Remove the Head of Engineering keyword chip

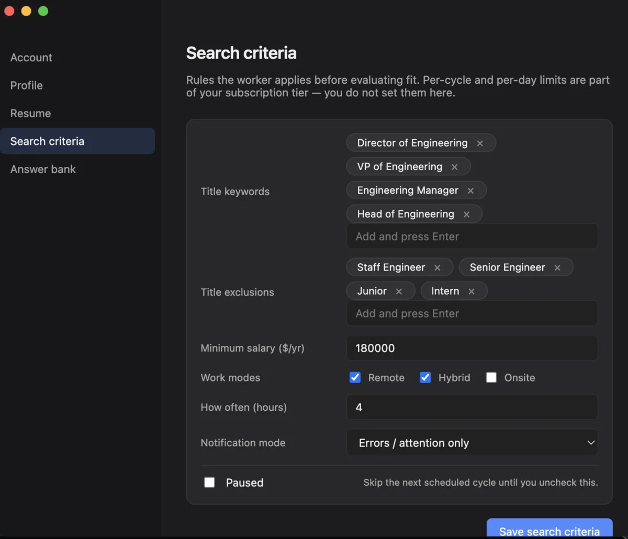click(x=466, y=215)
